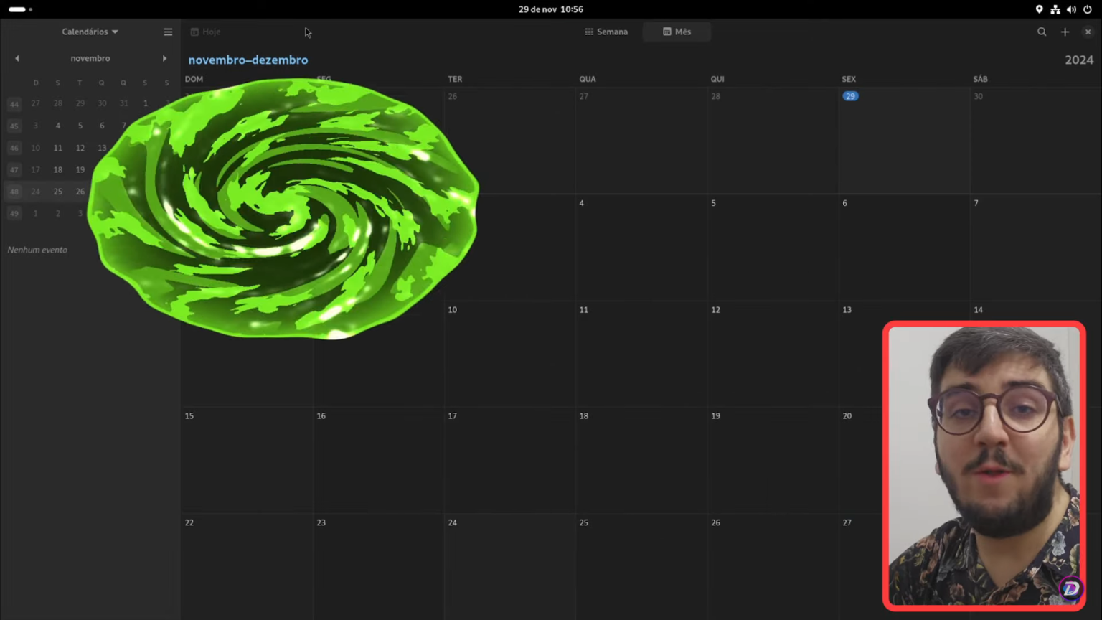Open the search in GNOME Calendar
The width and height of the screenshot is (1102, 620).
1042,32
